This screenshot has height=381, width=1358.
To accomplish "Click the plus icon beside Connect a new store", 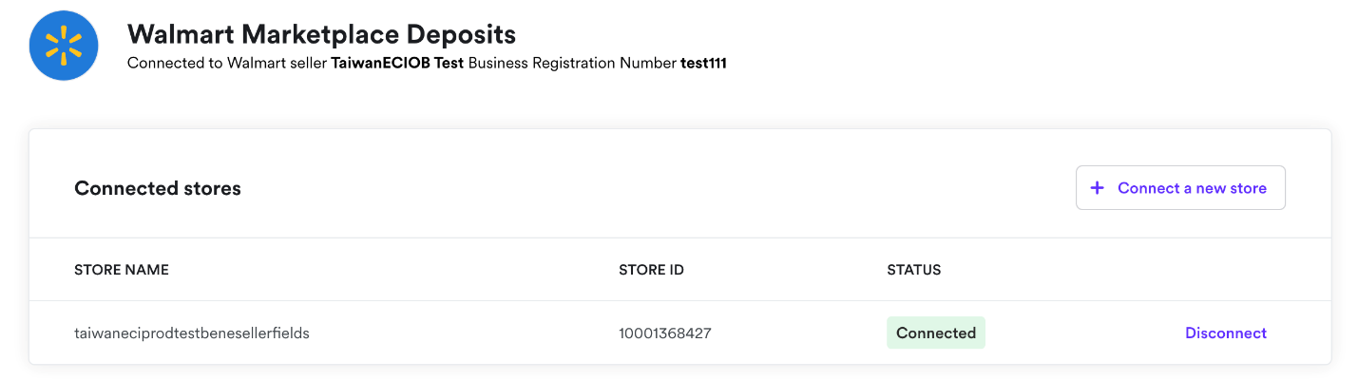I will point(1097,188).
